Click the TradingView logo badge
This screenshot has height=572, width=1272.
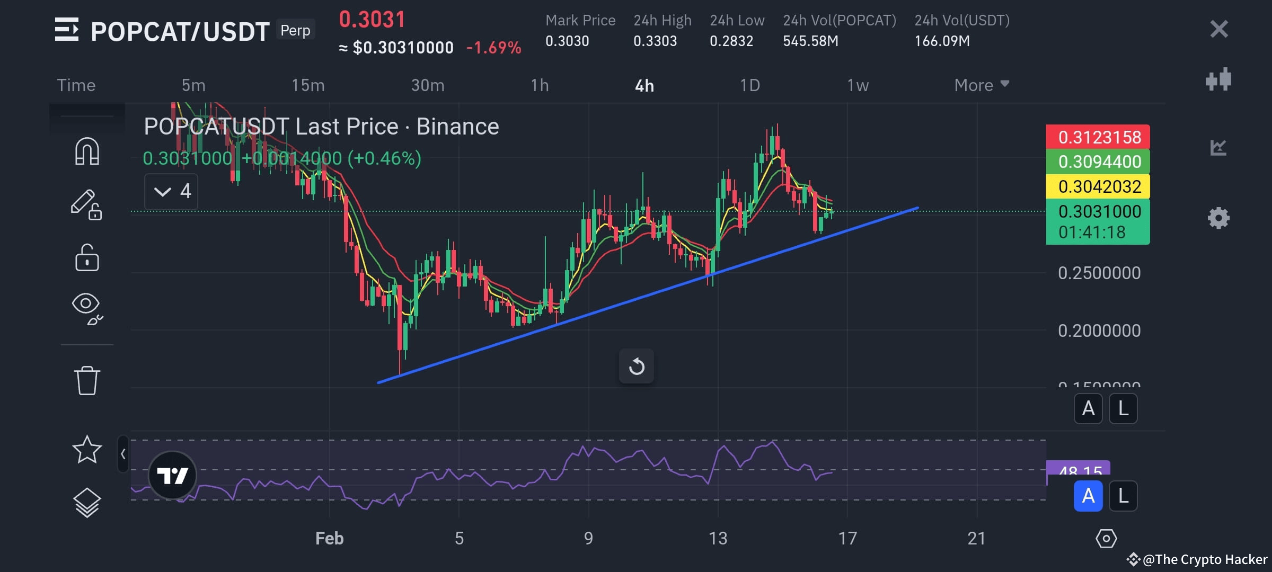tap(173, 475)
